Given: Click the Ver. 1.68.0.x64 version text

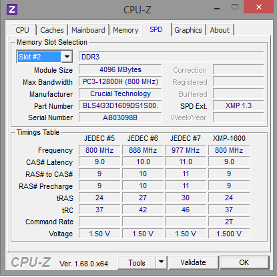Looking at the screenshot, I should (x=83, y=264).
